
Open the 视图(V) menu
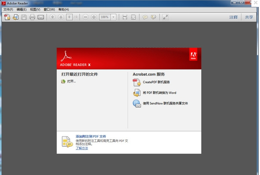click(35, 9)
